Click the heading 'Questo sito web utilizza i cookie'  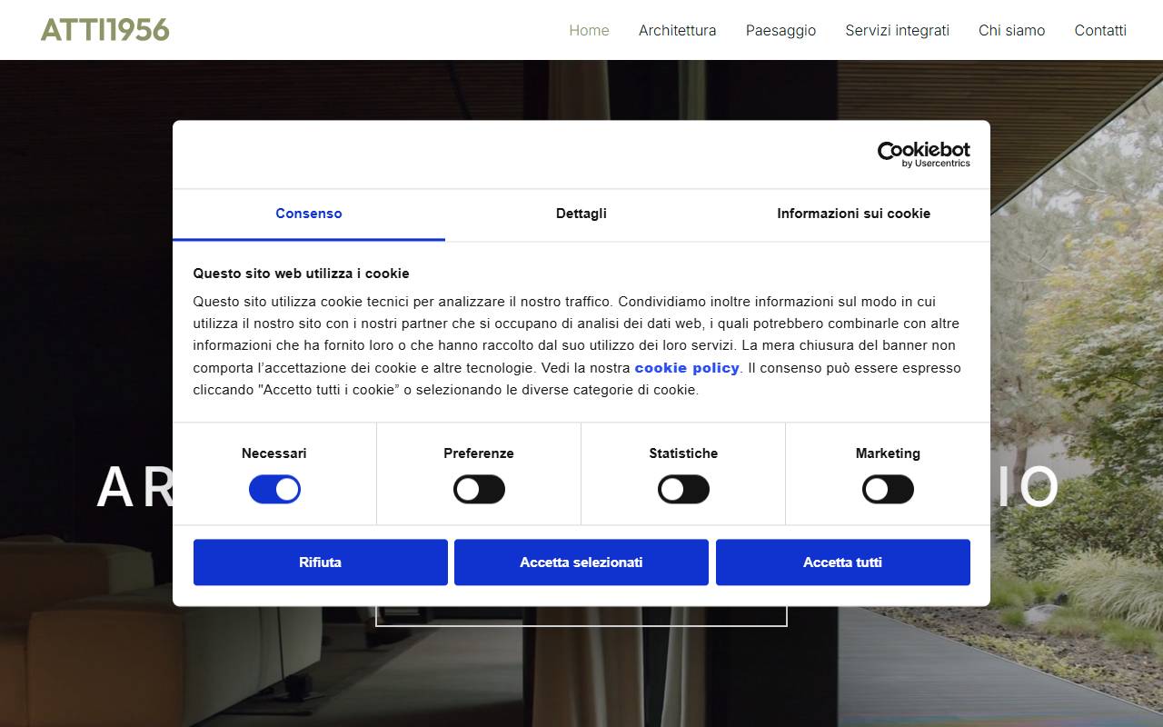click(302, 274)
